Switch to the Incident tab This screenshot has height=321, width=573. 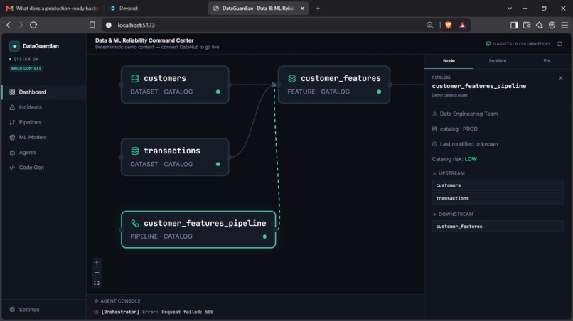pos(498,61)
